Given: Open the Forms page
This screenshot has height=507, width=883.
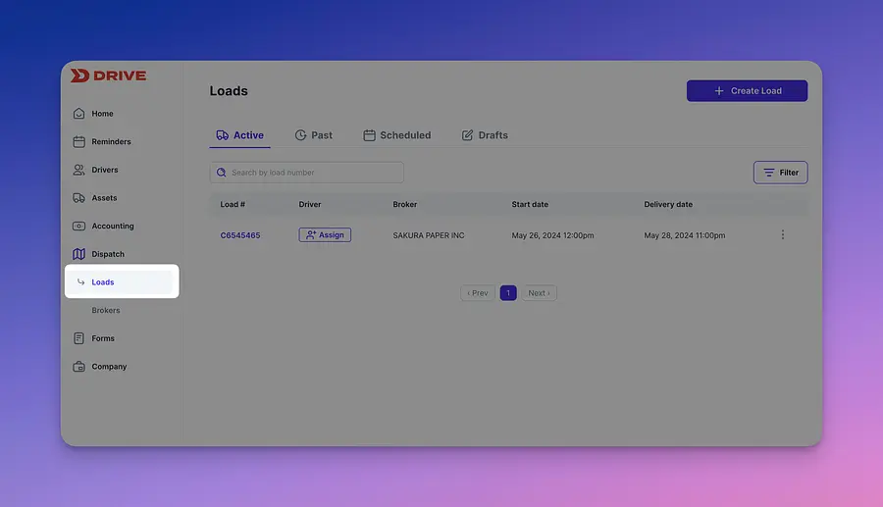Looking at the screenshot, I should click(x=102, y=338).
